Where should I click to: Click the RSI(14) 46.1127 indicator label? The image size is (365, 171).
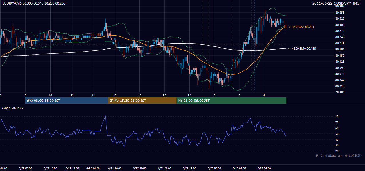click(x=12, y=108)
